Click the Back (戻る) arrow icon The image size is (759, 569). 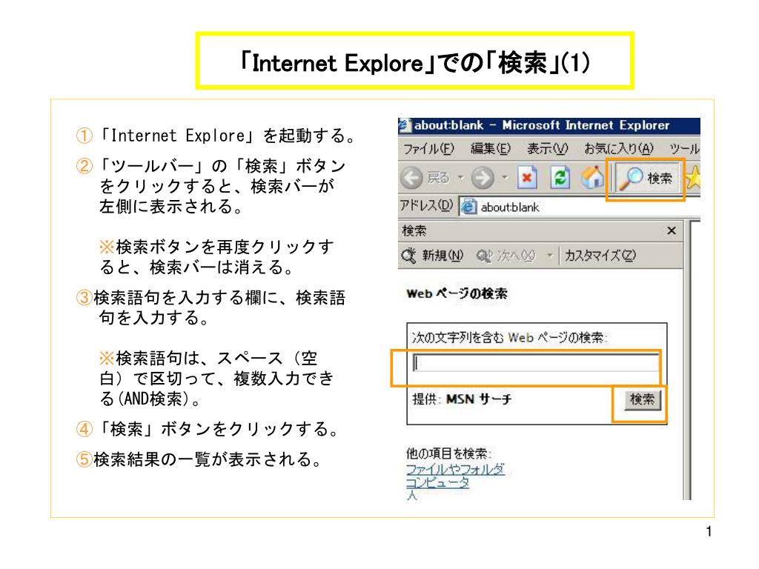click(412, 179)
